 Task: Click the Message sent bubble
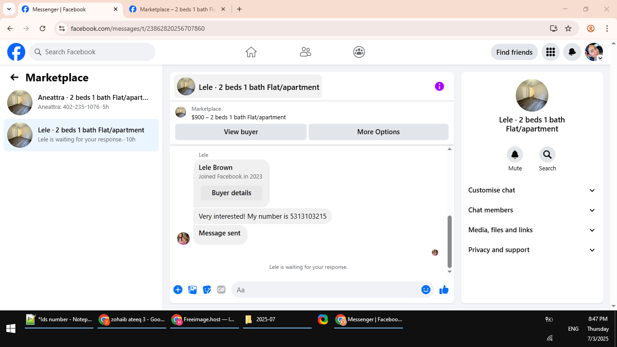point(220,234)
